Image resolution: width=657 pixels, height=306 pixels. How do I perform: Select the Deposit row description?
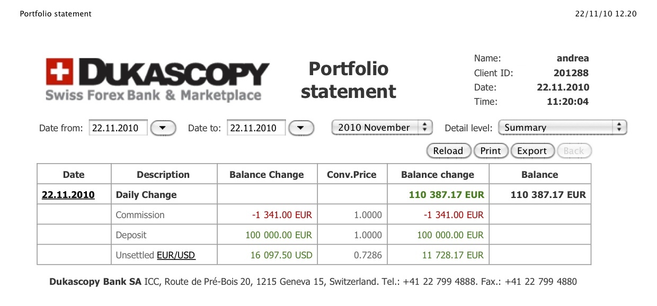click(131, 235)
